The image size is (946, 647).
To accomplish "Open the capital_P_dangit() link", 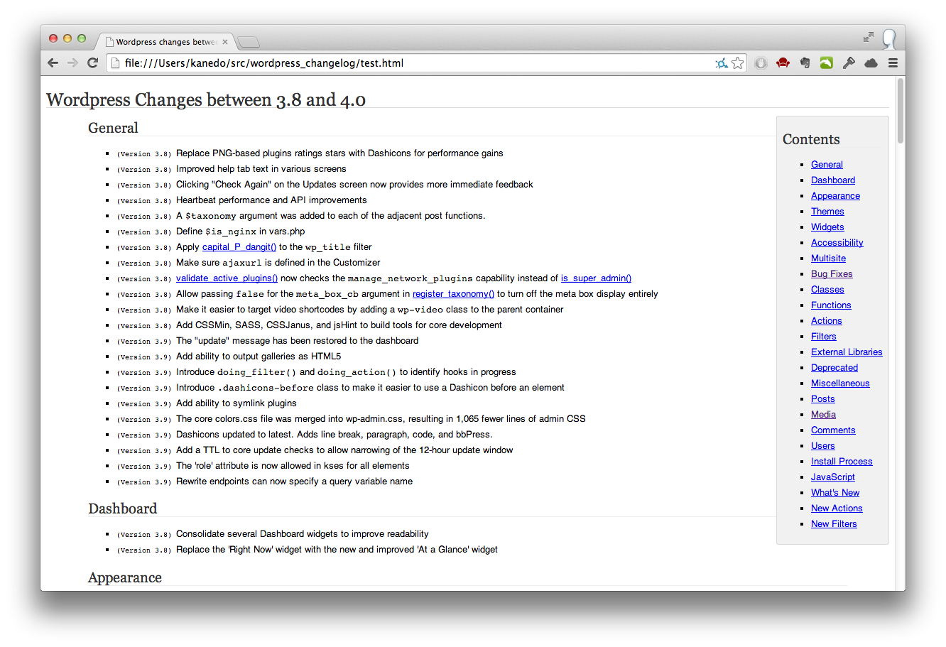I will click(x=239, y=246).
